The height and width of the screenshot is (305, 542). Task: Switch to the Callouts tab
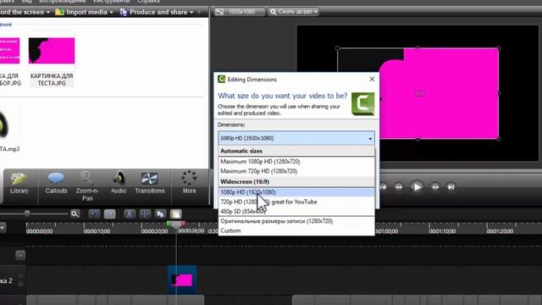[56, 184]
